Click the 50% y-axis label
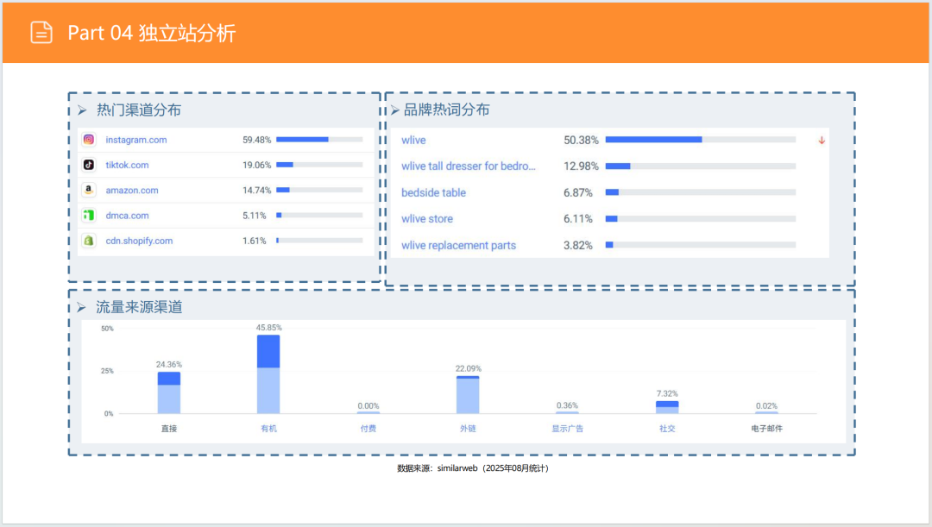Viewport: 932px width, 527px height. pos(107,329)
